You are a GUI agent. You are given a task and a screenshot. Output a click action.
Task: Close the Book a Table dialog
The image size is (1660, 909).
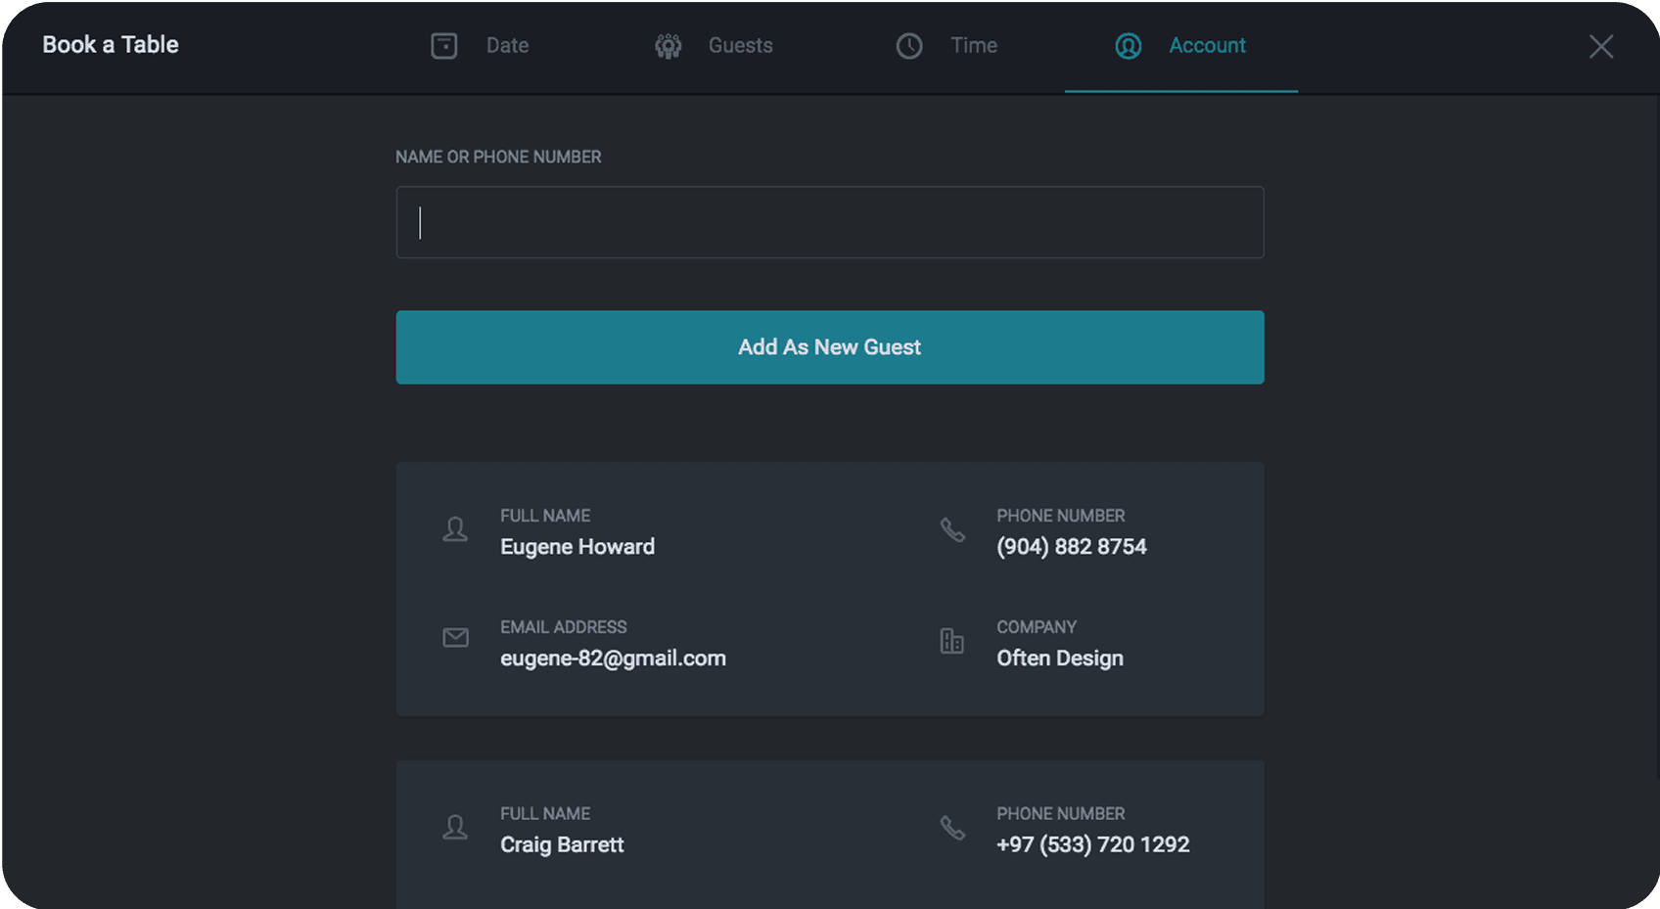point(1600,47)
